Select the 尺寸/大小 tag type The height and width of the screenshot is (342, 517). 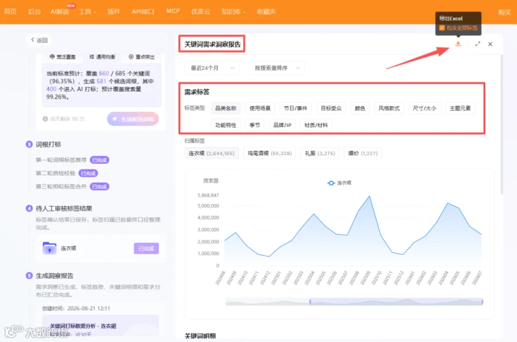425,108
